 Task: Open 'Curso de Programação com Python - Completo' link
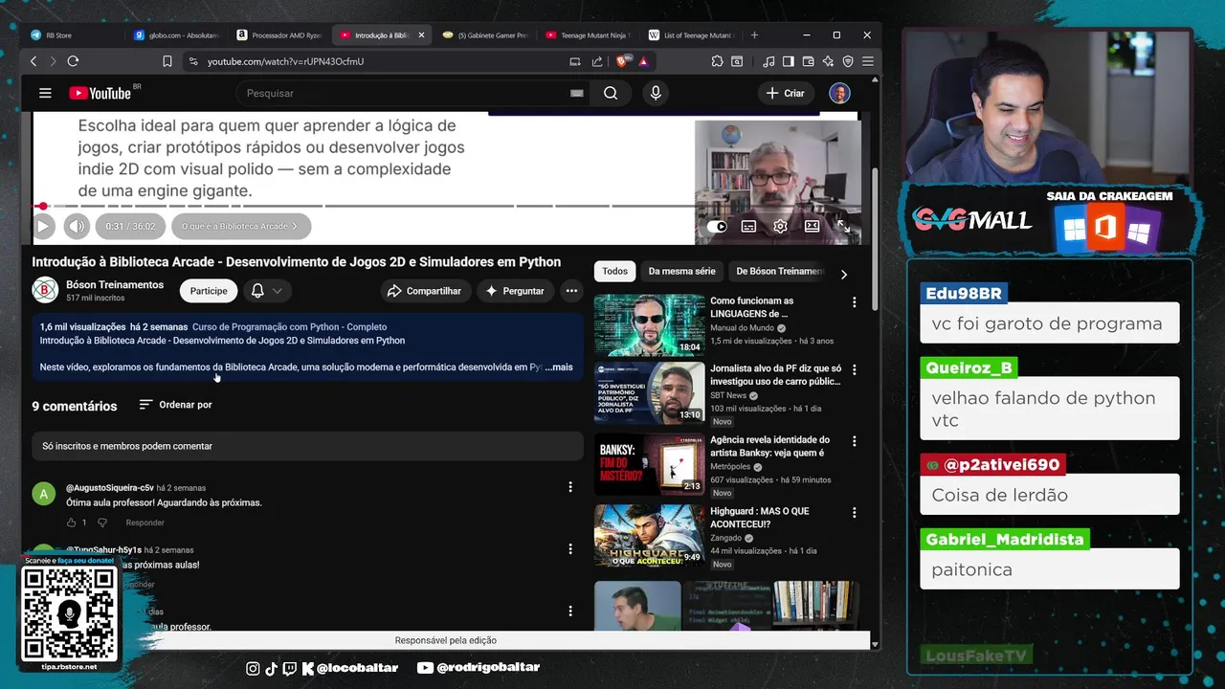(x=289, y=327)
